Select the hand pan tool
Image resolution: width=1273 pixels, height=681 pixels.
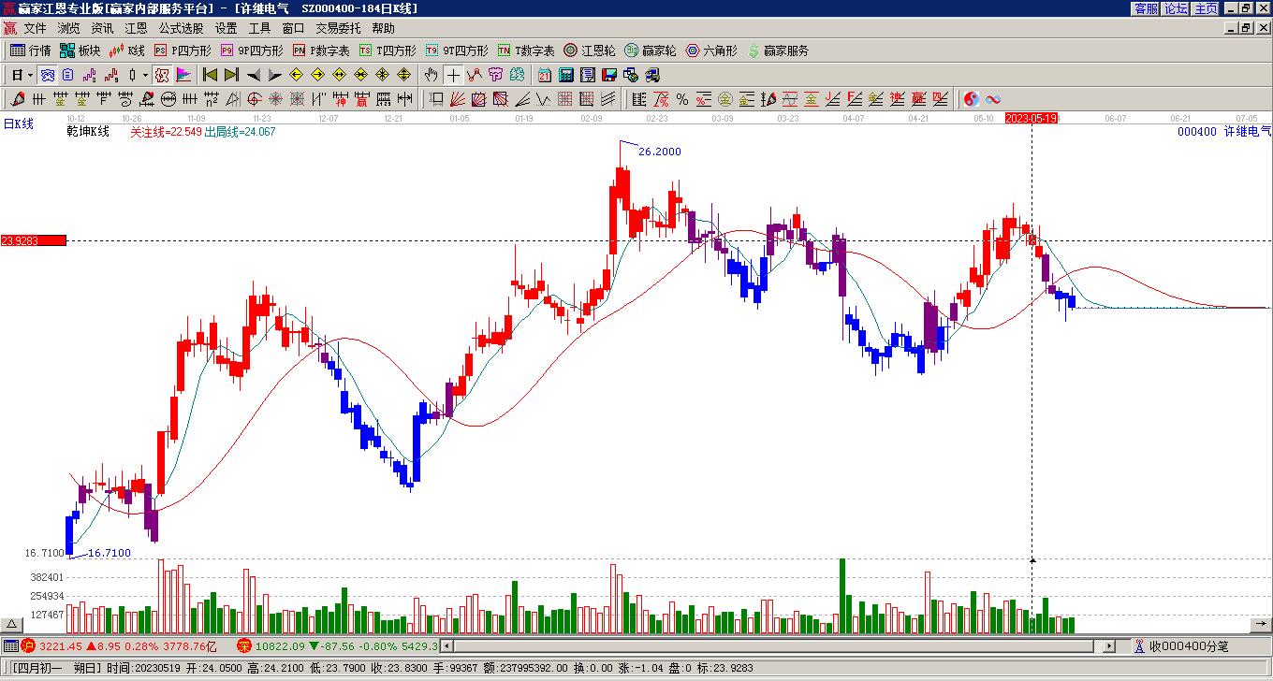[x=431, y=75]
